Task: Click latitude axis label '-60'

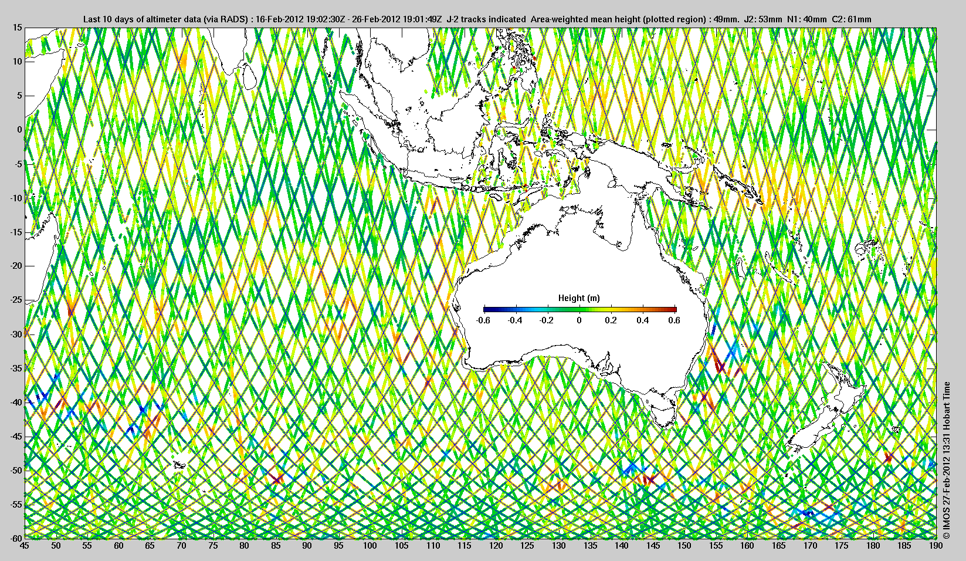Action: click(16, 538)
